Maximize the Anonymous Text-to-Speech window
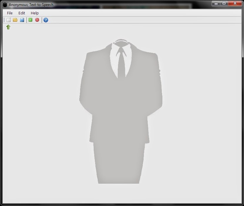Viewport: 244px width, 206px height. coord(224,3)
